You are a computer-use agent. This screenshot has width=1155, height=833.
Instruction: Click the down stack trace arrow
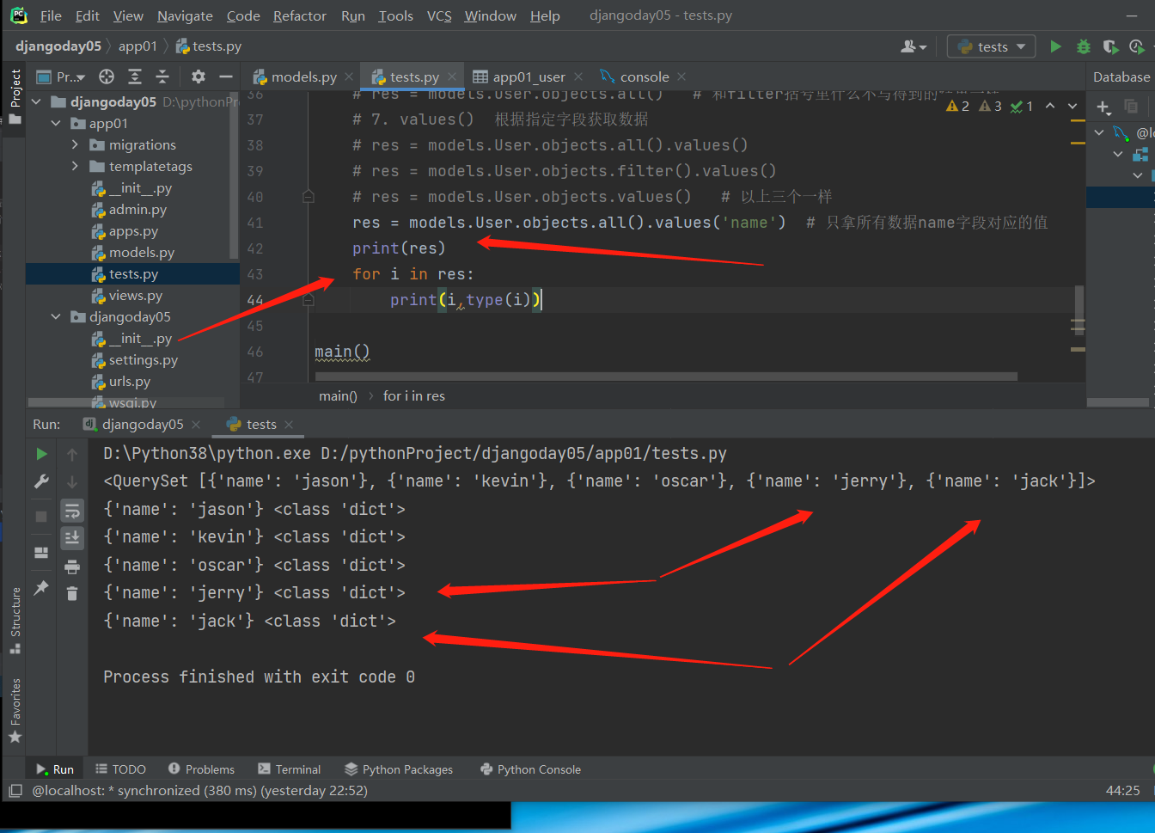72,481
